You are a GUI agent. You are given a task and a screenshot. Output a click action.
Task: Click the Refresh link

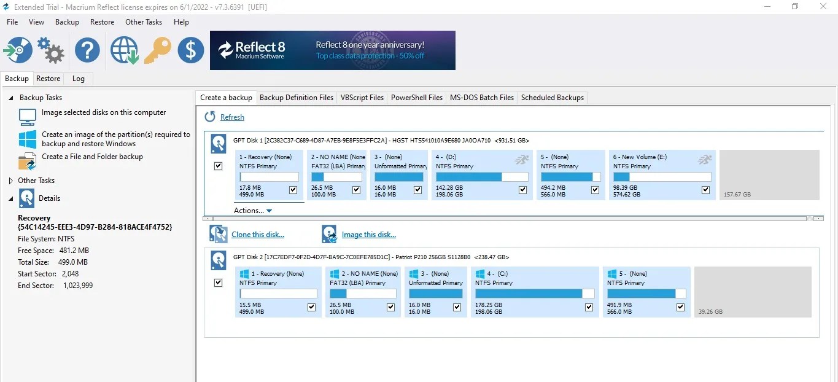[x=232, y=117]
